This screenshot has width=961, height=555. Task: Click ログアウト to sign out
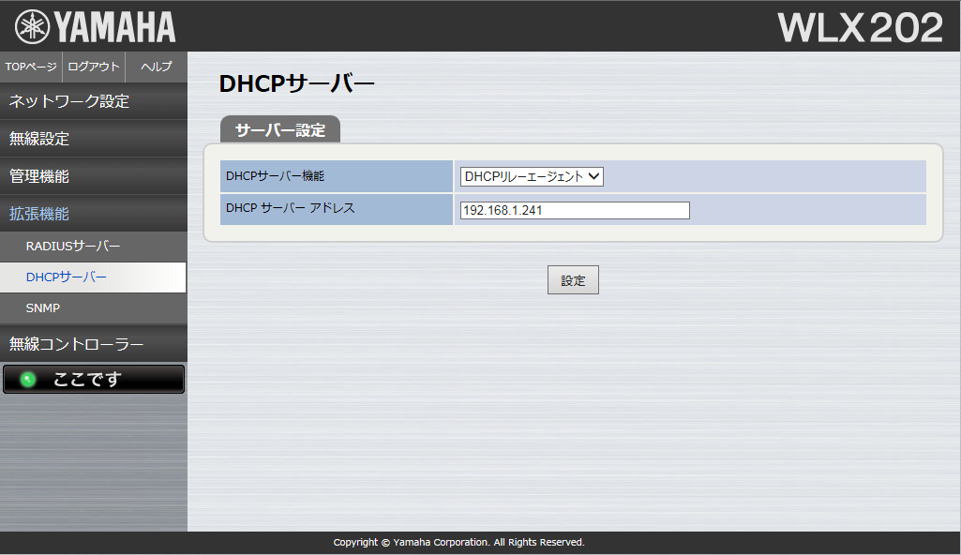(93, 67)
